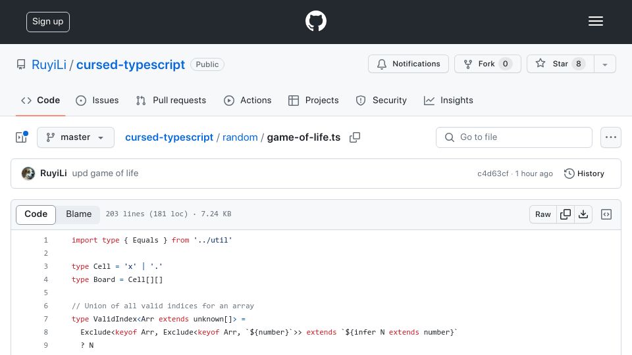Image resolution: width=632 pixels, height=355 pixels.
Task: Switch to Blame view
Action: click(78, 214)
